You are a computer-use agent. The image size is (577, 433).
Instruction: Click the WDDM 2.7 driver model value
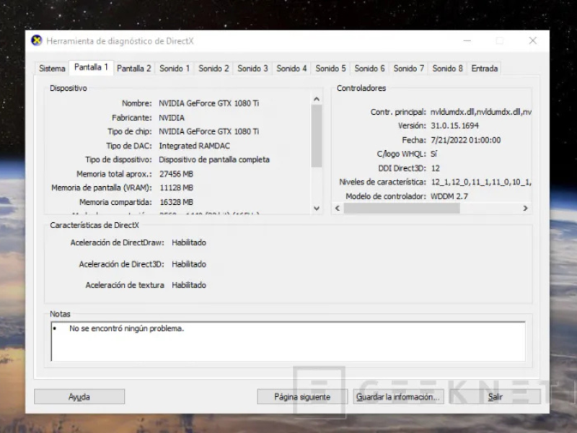pyautogui.click(x=449, y=196)
